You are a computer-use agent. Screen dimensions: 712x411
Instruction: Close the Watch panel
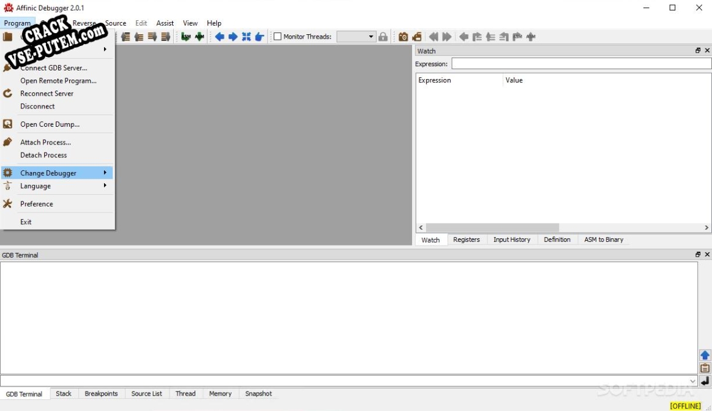[x=707, y=50]
